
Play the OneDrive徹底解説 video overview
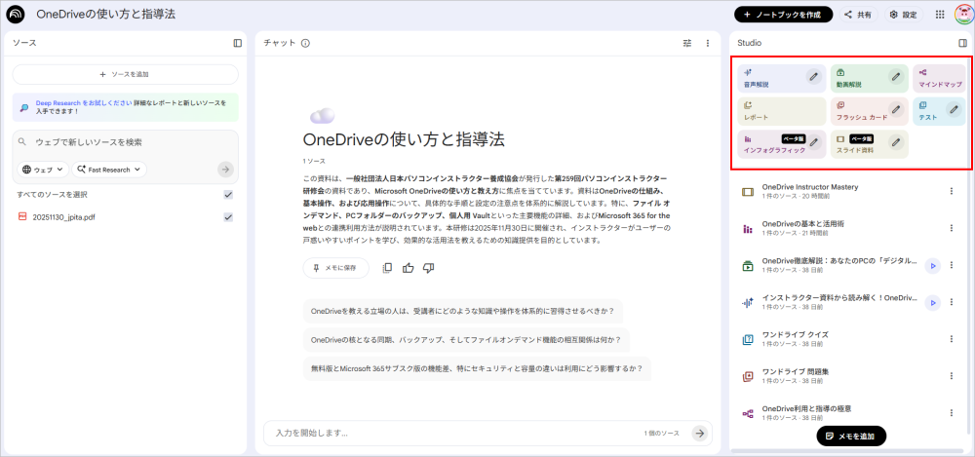(x=932, y=265)
